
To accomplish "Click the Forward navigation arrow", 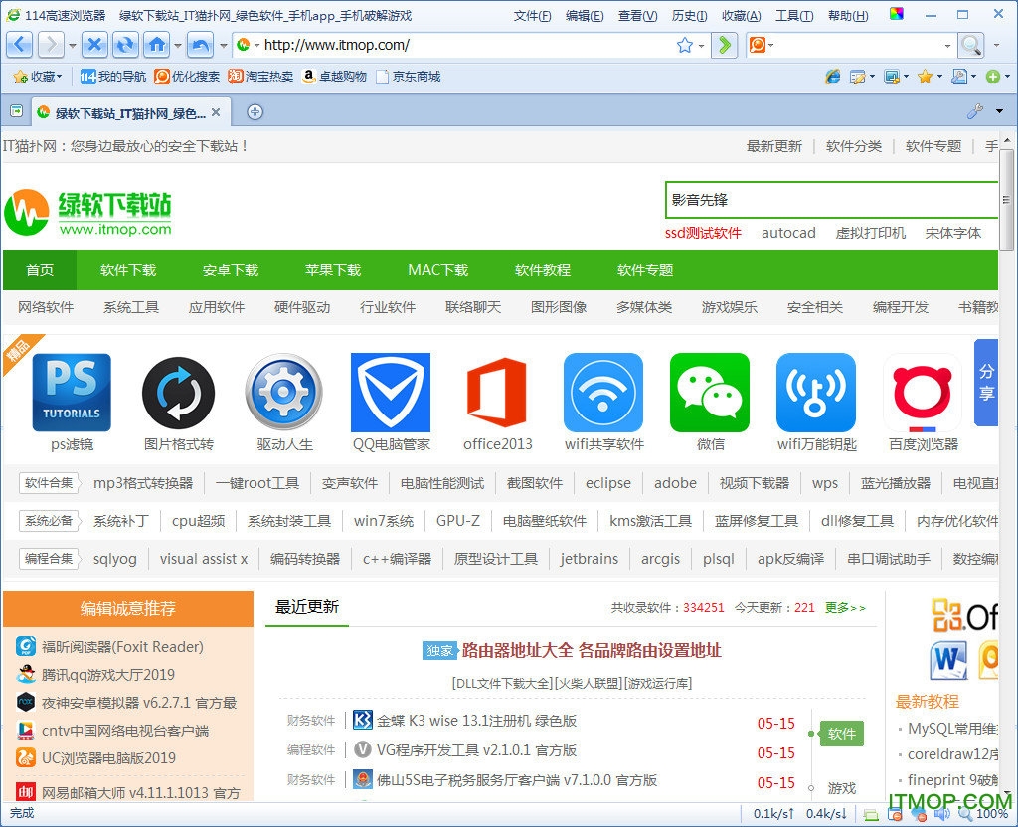I will [51, 45].
